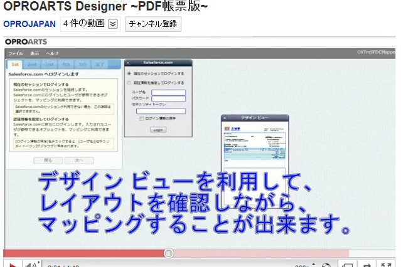Image resolution: width=401 pixels, height=267 pixels.
Task: Tick the ログイン情報の保存 checkbox
Action: click(x=141, y=118)
